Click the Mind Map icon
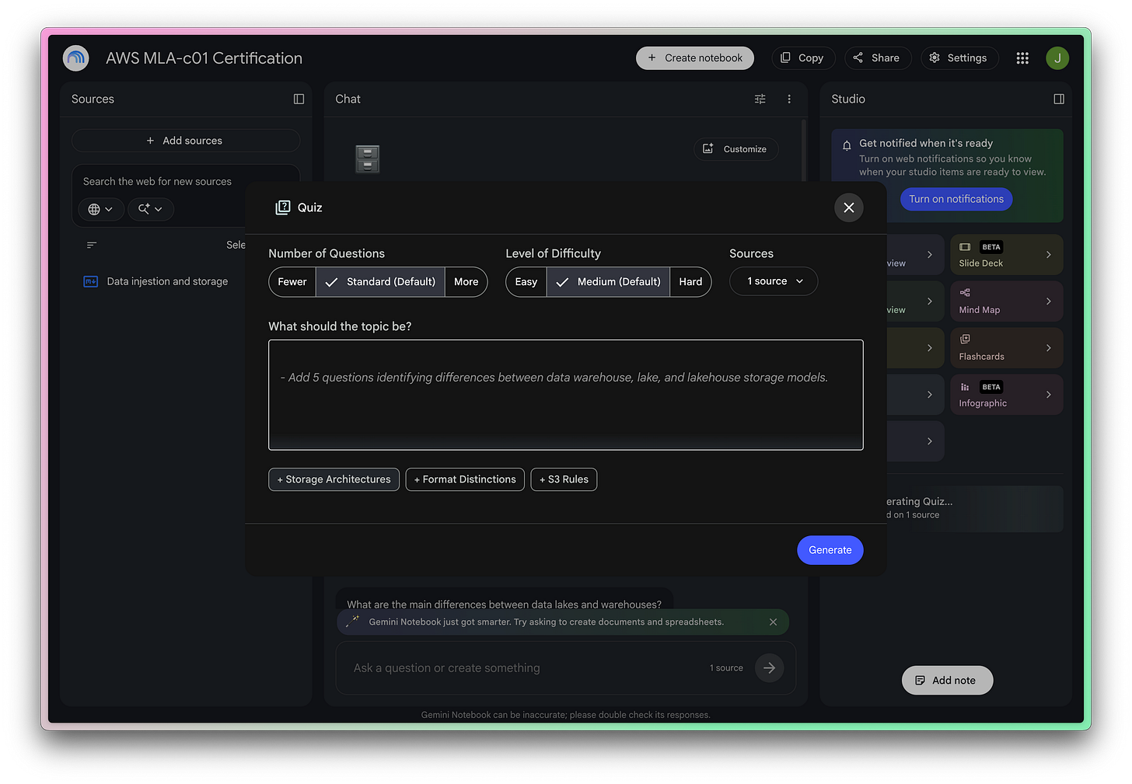 click(x=965, y=293)
